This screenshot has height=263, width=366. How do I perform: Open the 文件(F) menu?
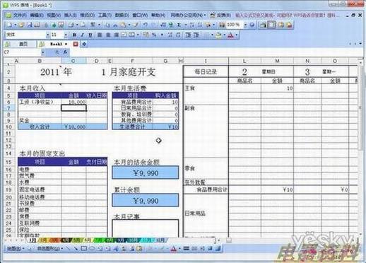pos(20,15)
